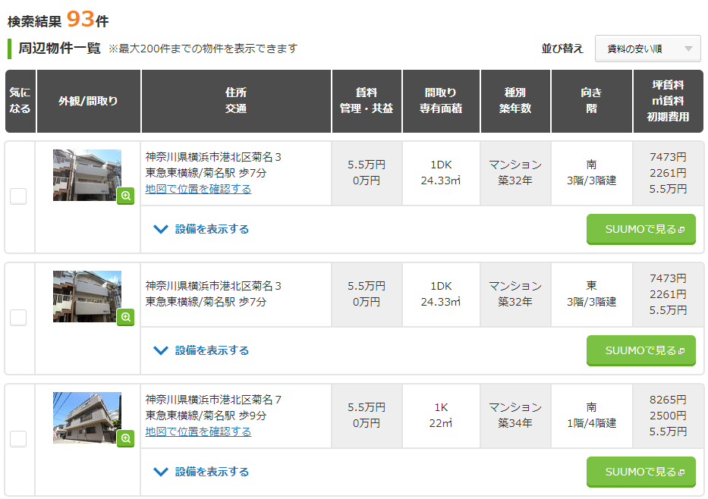
Task: Open the east-facing 1DK listing on SUUMO
Action: click(640, 350)
